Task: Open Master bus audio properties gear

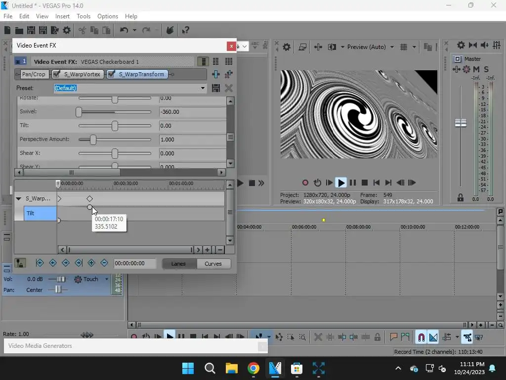Action: 466,69
